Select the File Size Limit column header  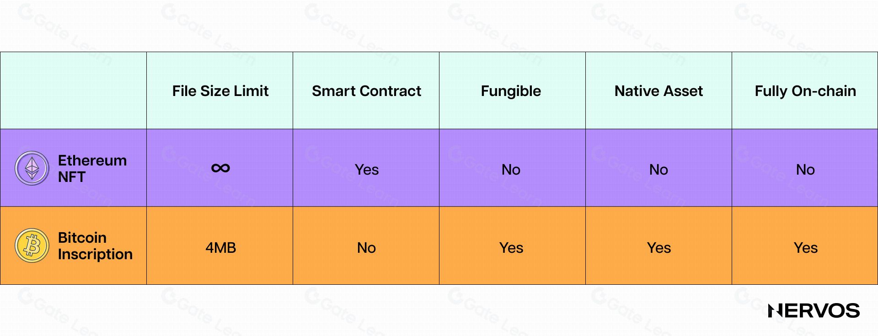(x=220, y=91)
